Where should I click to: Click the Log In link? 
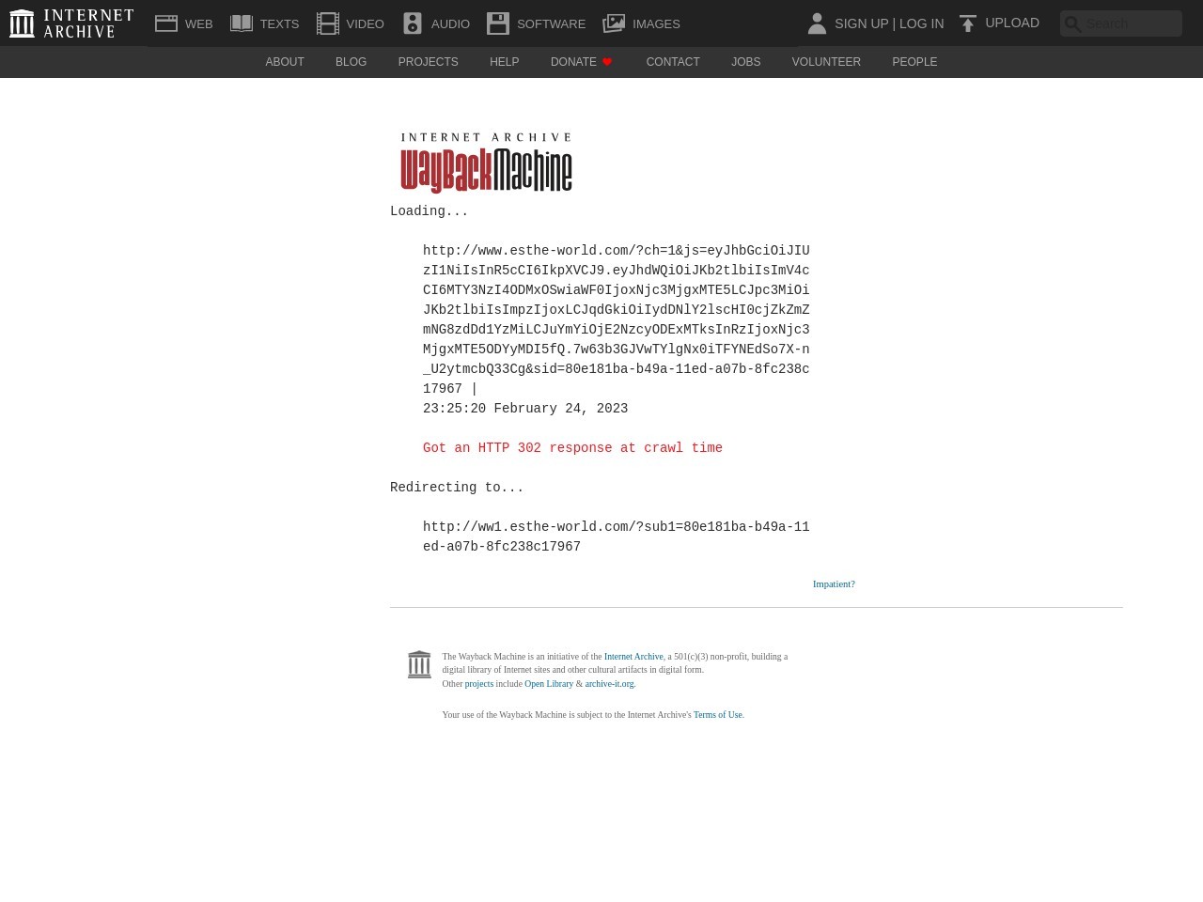(921, 23)
